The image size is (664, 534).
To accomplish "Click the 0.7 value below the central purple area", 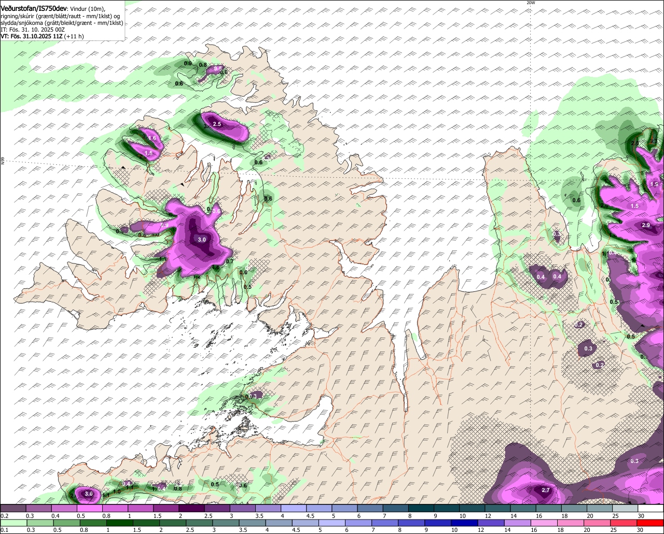I will pos(230,262).
